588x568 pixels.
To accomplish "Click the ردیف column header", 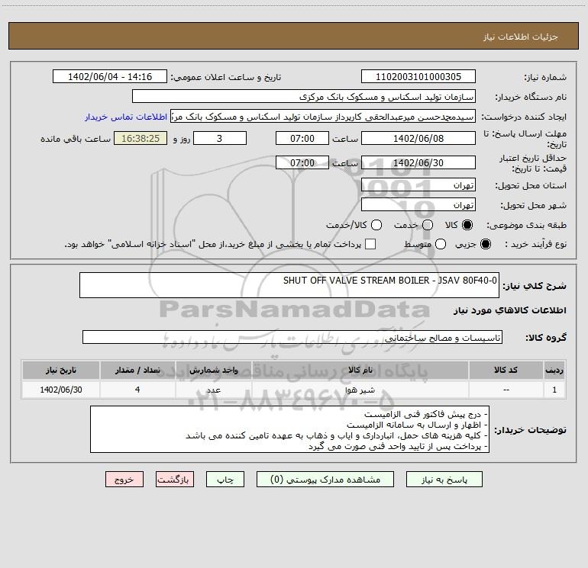I will pyautogui.click(x=554, y=370).
